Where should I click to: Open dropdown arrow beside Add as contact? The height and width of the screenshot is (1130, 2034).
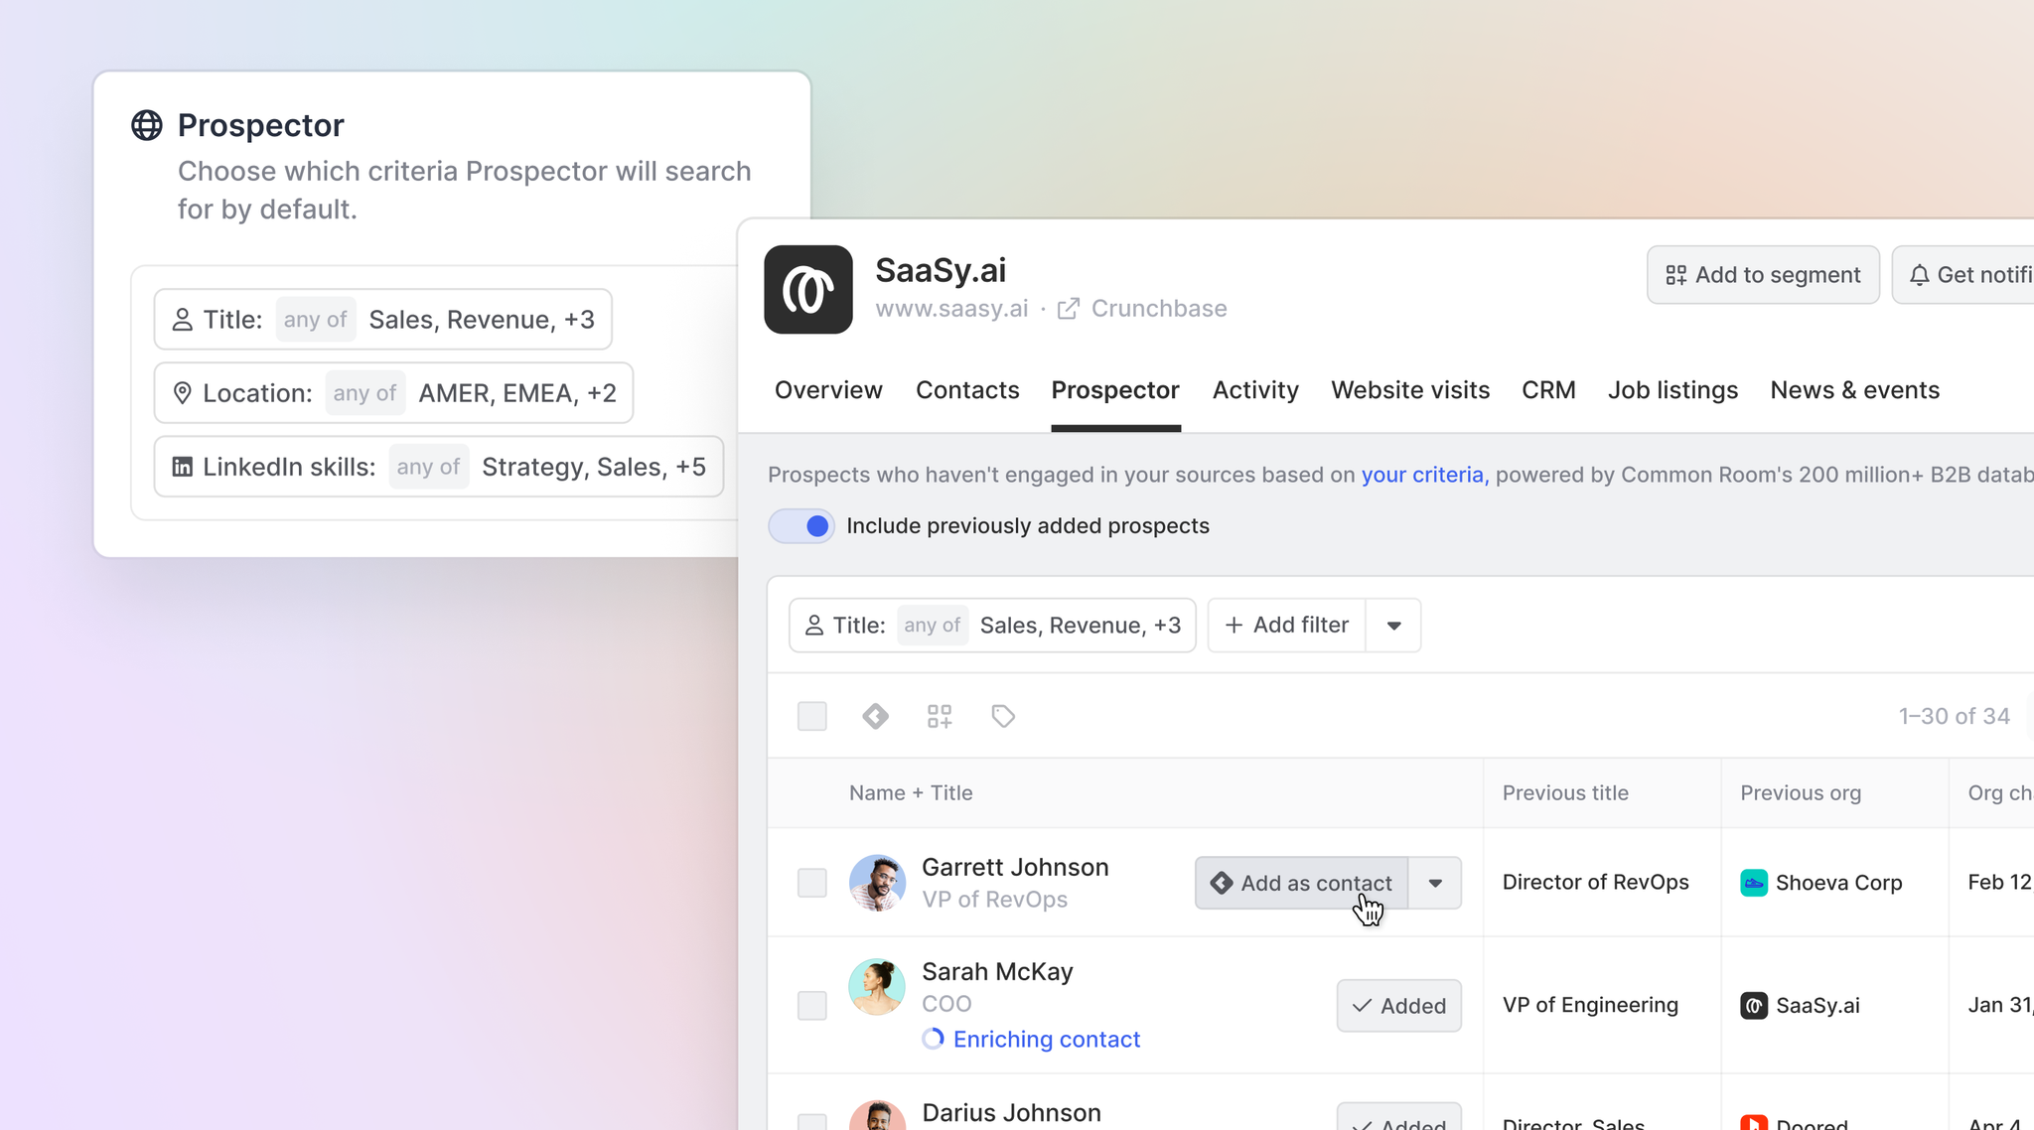[x=1435, y=883]
